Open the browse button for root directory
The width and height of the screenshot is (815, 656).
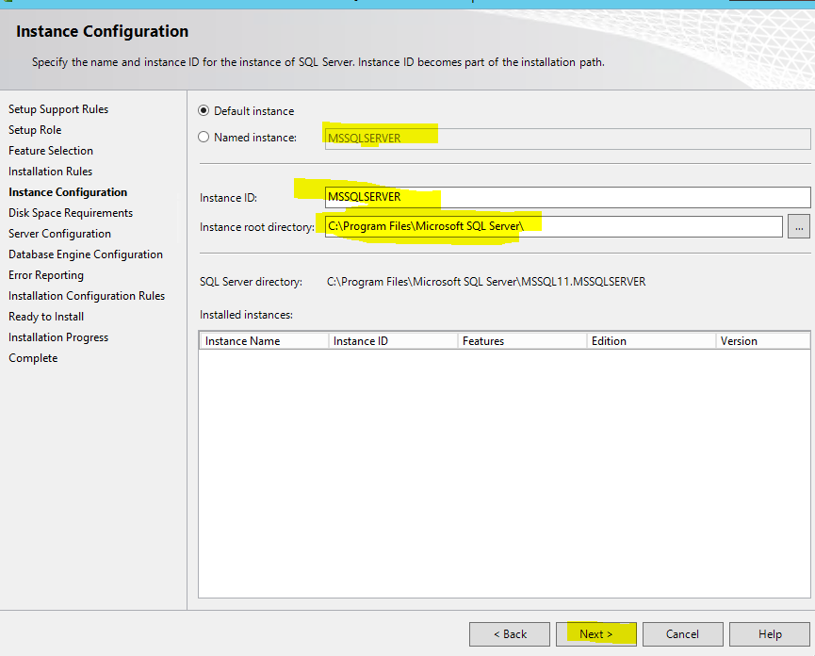(x=799, y=227)
